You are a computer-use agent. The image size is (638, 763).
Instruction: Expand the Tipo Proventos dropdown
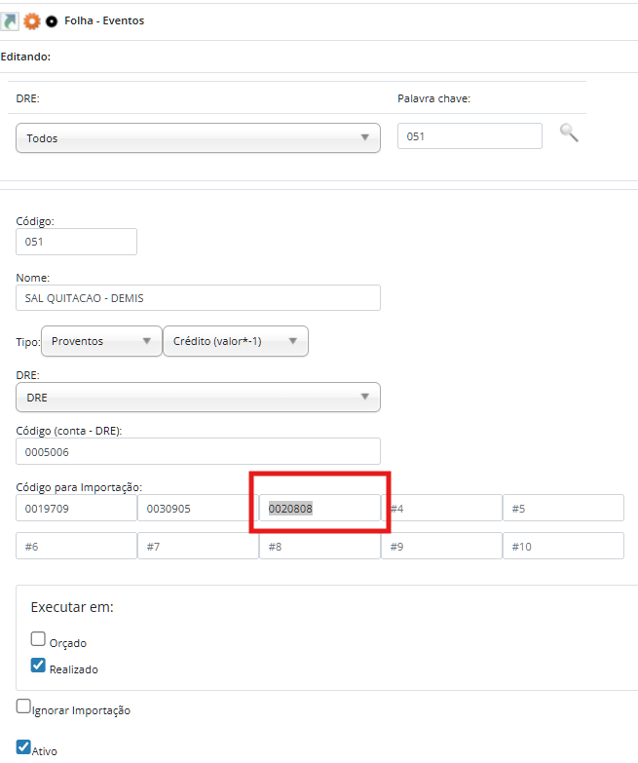[101, 341]
